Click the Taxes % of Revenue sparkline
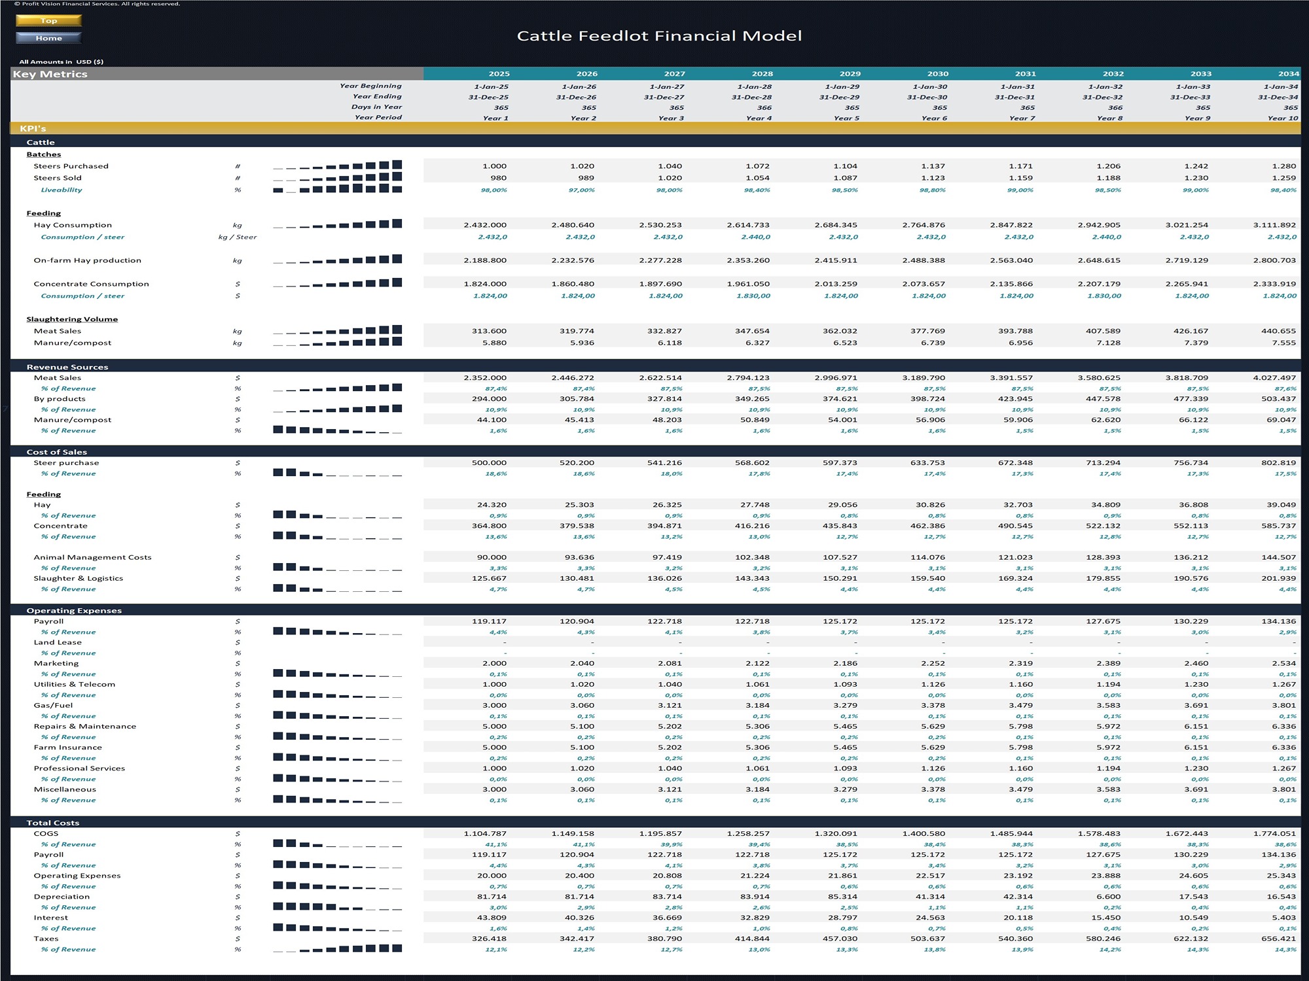 pyautogui.click(x=337, y=949)
